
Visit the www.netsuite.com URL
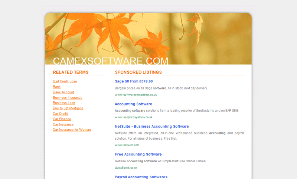click(x=127, y=145)
